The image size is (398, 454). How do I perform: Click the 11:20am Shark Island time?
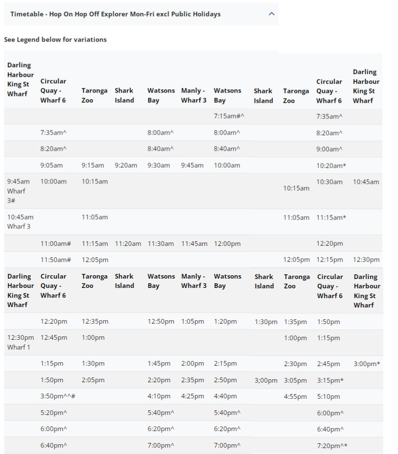tap(128, 244)
